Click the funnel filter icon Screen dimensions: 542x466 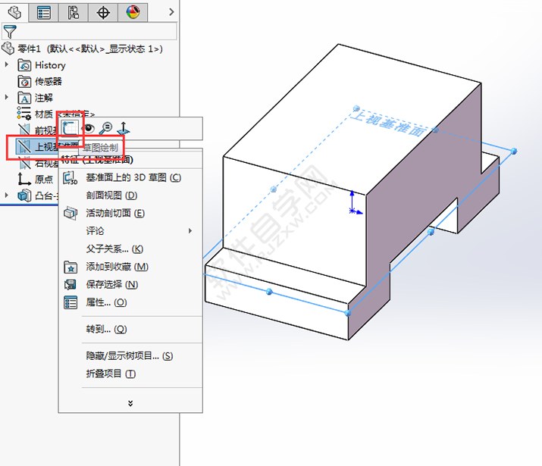(x=9, y=31)
